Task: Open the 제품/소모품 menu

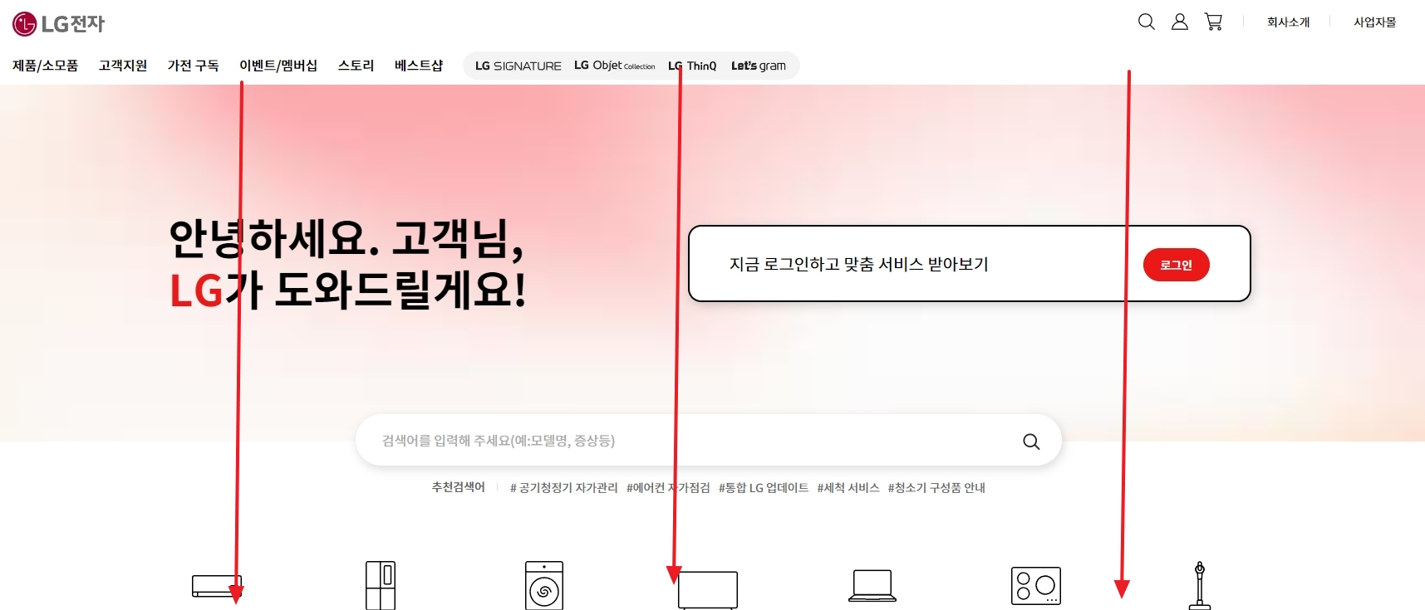Action: (x=46, y=66)
